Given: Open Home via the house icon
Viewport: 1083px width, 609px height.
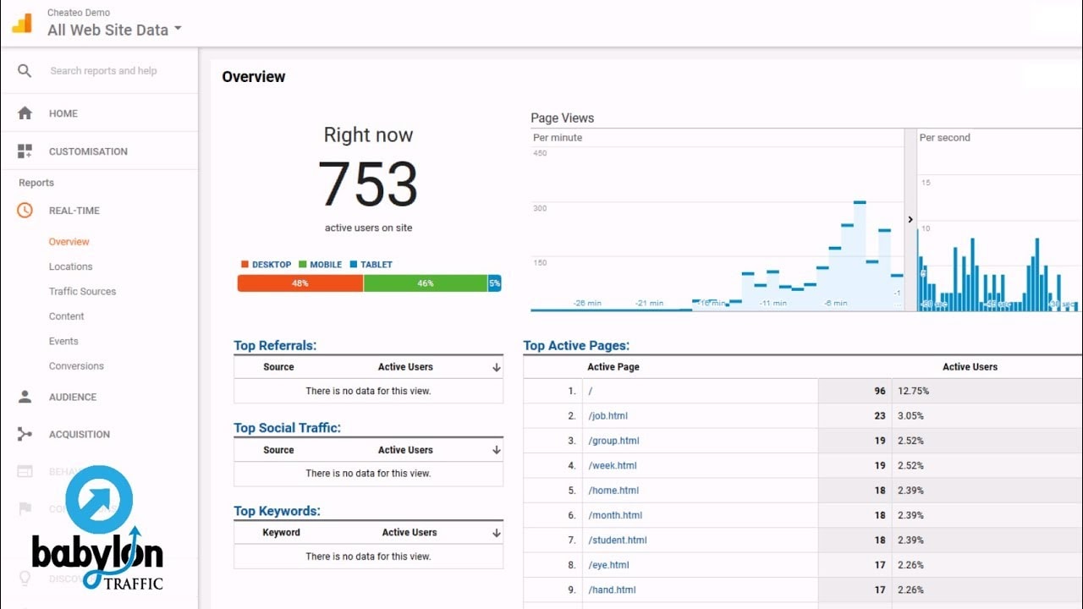Looking at the screenshot, I should 25,113.
